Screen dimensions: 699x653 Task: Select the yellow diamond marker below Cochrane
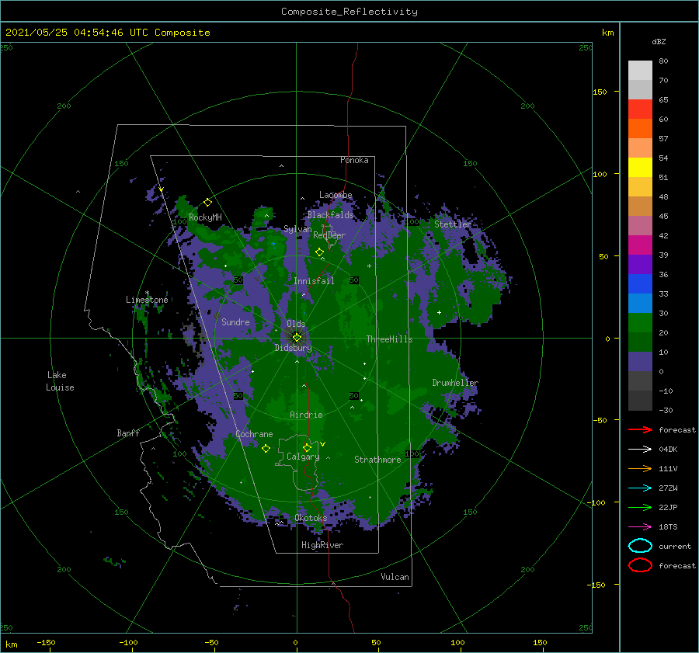[266, 449]
